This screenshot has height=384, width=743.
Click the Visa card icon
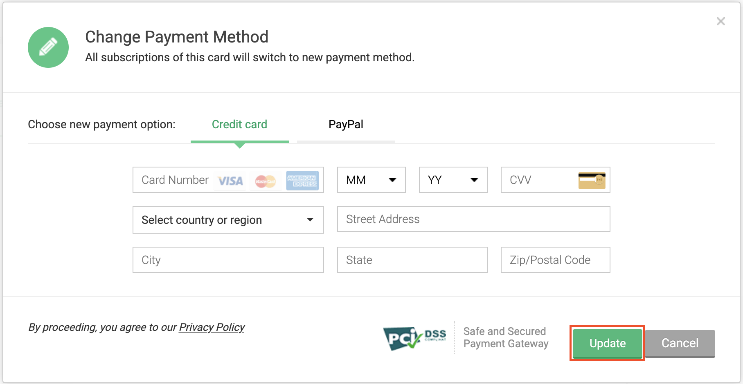pos(229,180)
